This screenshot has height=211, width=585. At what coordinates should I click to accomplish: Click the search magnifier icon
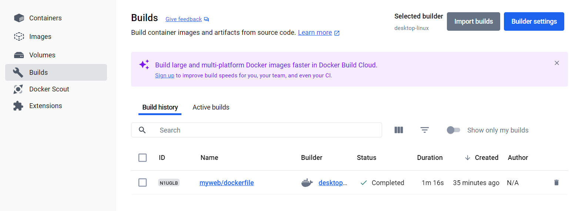coord(142,130)
